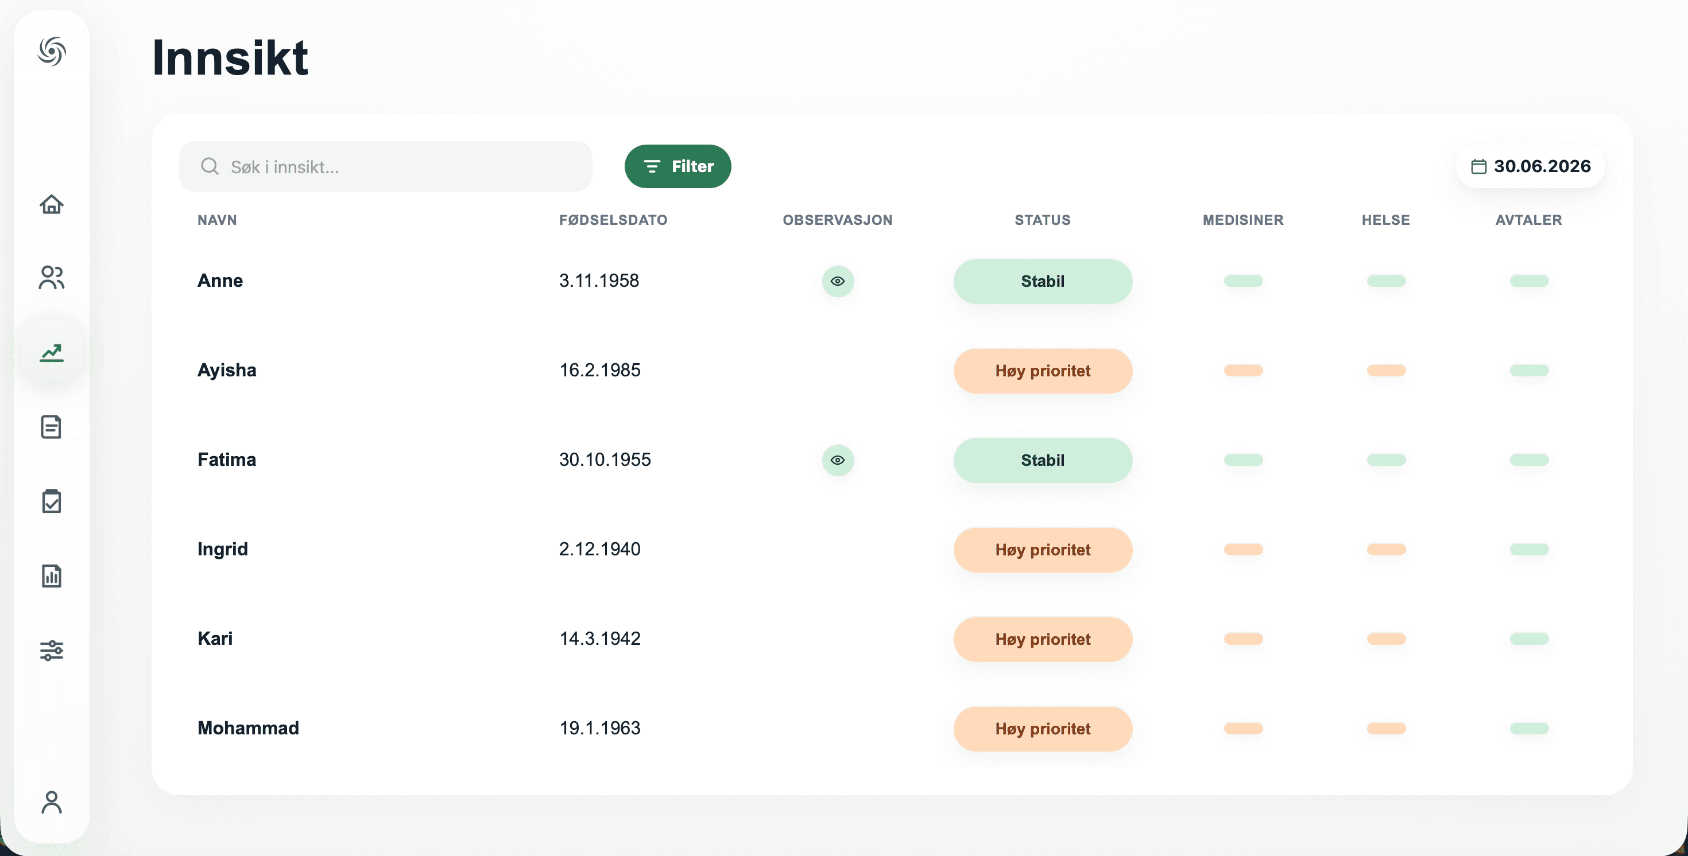The image size is (1688, 856).
Task: Click birth date 2.12.1940
Action: click(599, 549)
